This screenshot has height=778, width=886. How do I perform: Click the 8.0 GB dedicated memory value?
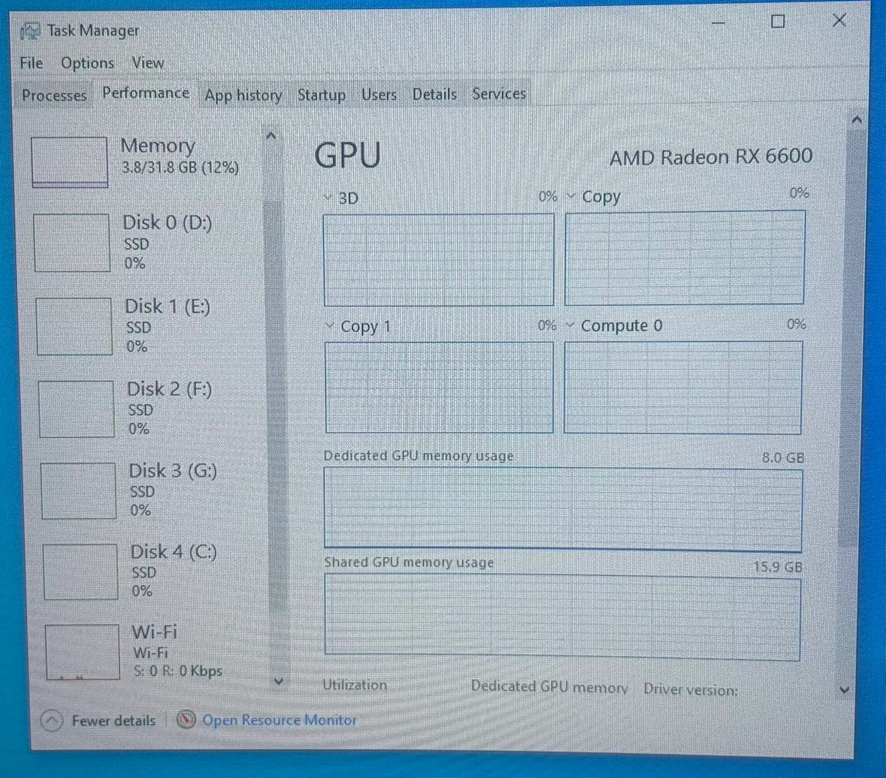[x=782, y=458]
